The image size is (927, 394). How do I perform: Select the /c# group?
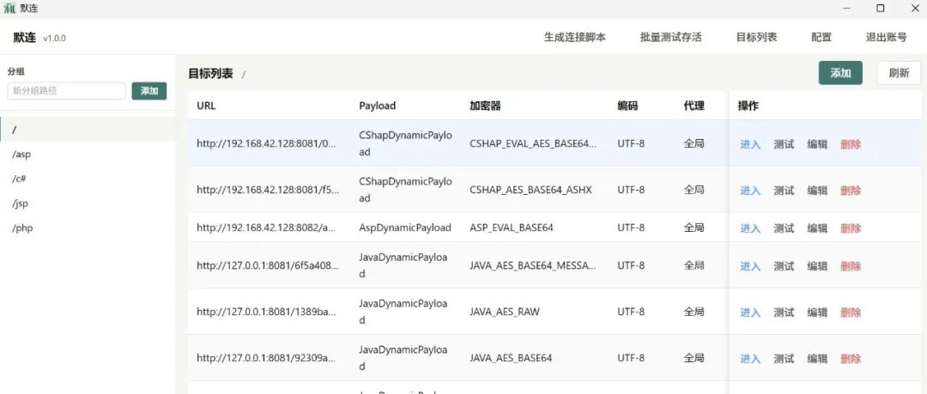click(x=88, y=179)
